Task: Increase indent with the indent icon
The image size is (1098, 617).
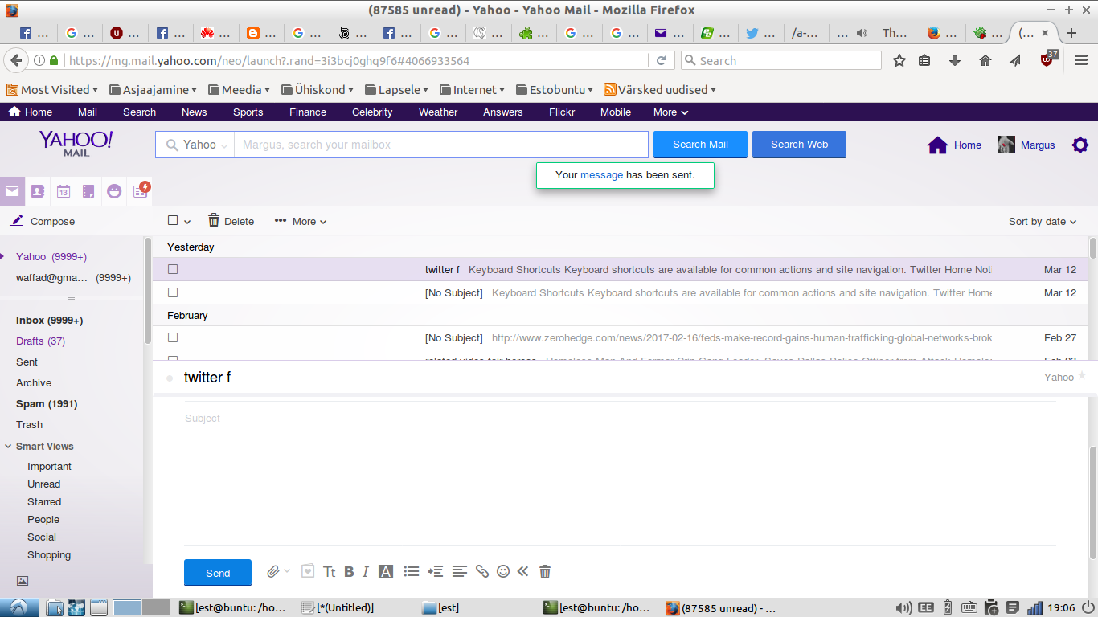Action: 436,572
